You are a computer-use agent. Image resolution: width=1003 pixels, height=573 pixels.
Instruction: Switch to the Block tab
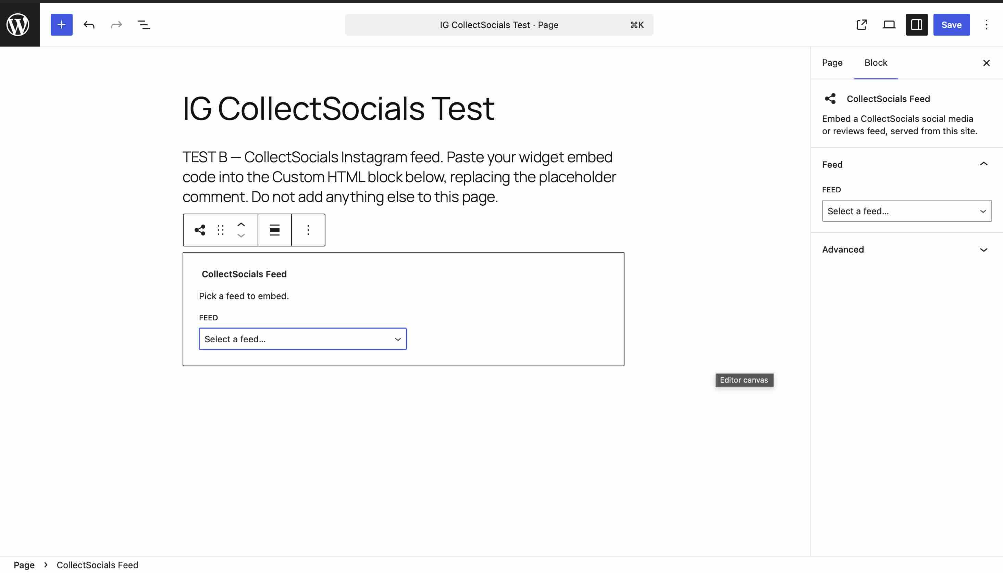pos(876,63)
